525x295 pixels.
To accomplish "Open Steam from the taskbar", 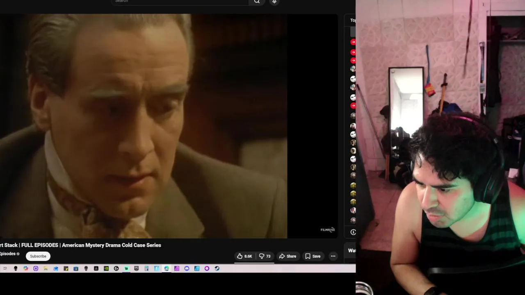I will [x=217, y=268].
